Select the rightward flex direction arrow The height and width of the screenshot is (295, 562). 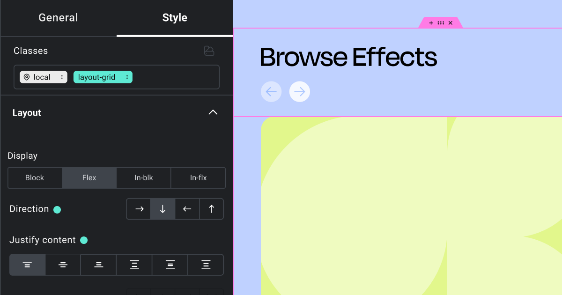(138, 209)
